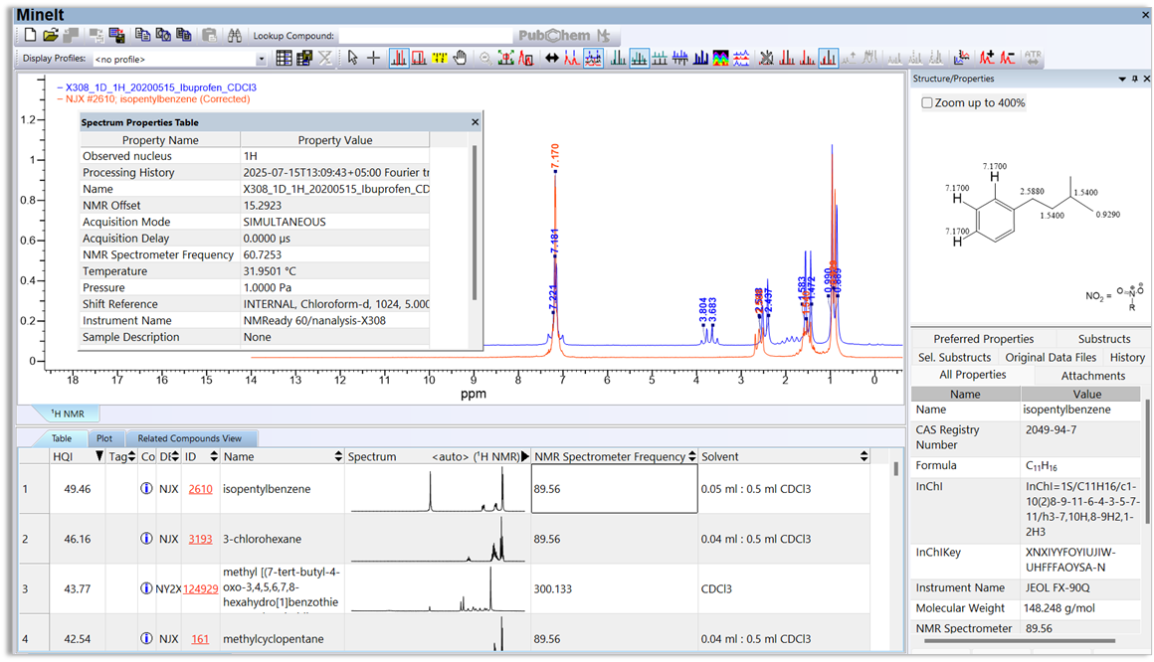Open the Display Profiles dropdown
This screenshot has width=1154, height=662.
pos(262,58)
